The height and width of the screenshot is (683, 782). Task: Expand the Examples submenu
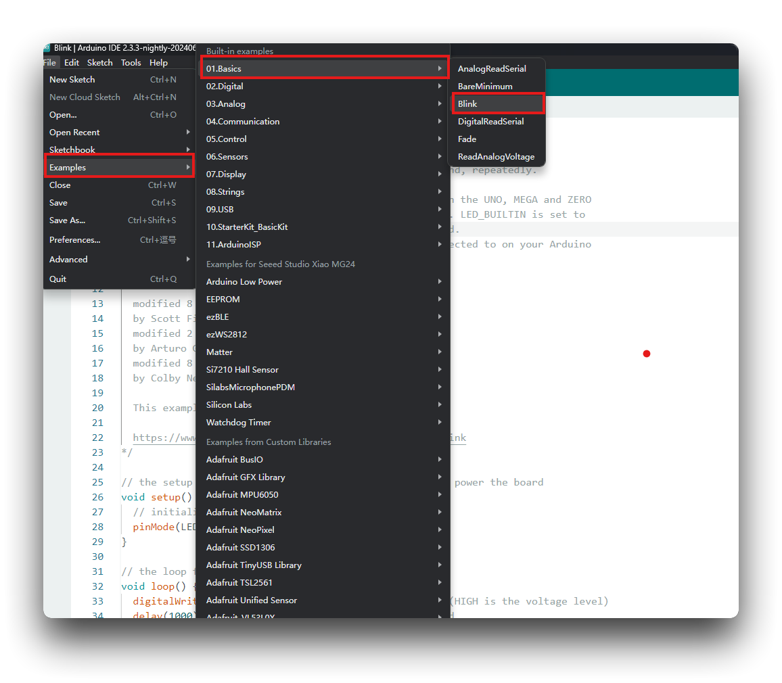119,168
